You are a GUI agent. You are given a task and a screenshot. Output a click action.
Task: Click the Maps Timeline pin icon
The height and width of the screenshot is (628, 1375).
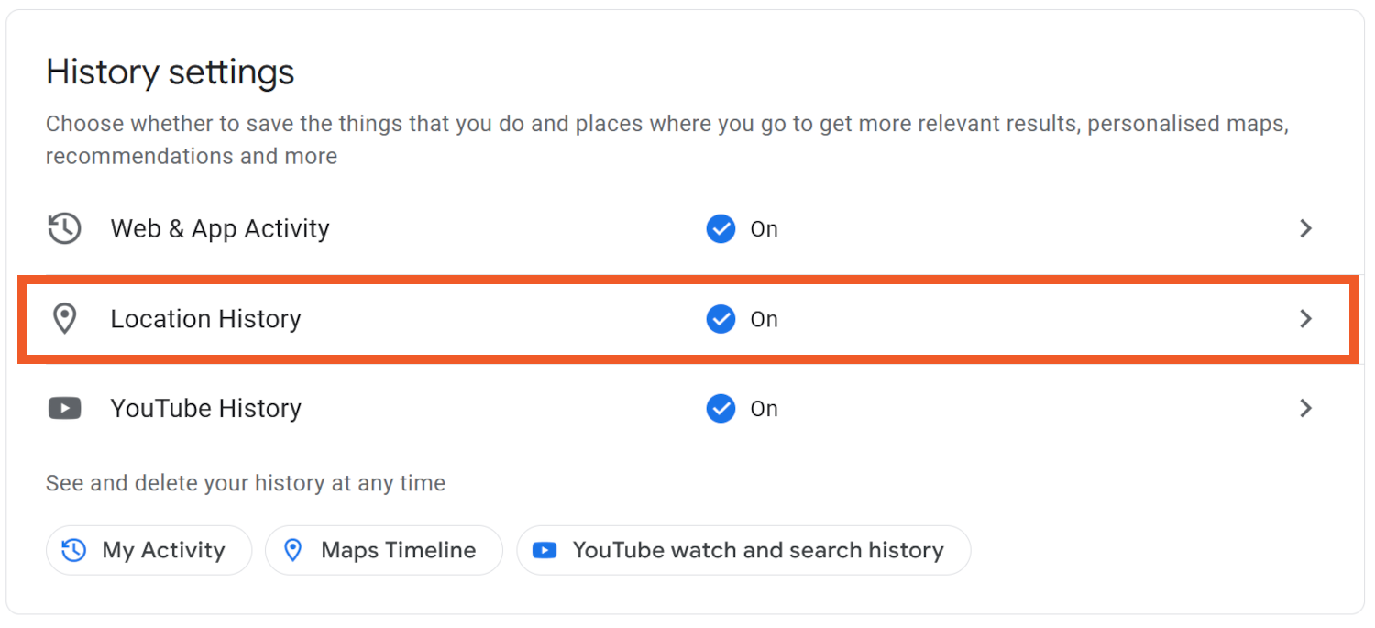point(293,550)
